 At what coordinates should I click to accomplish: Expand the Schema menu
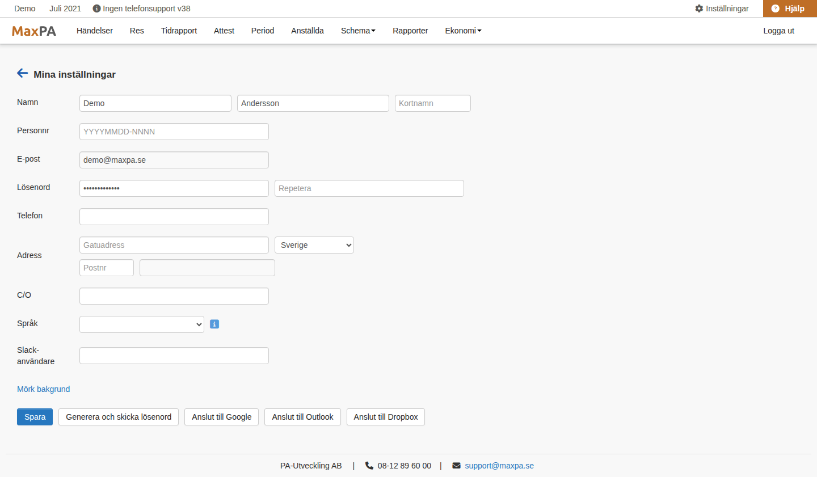click(x=358, y=31)
